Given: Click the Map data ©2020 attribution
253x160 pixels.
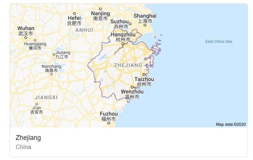Looking at the screenshot, I should pos(231,124).
